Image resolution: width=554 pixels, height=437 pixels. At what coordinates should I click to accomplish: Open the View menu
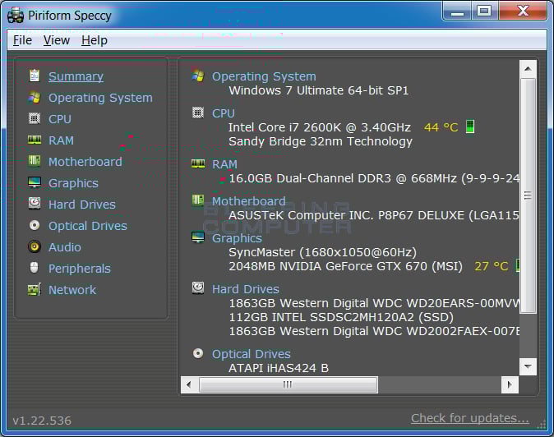click(x=57, y=40)
